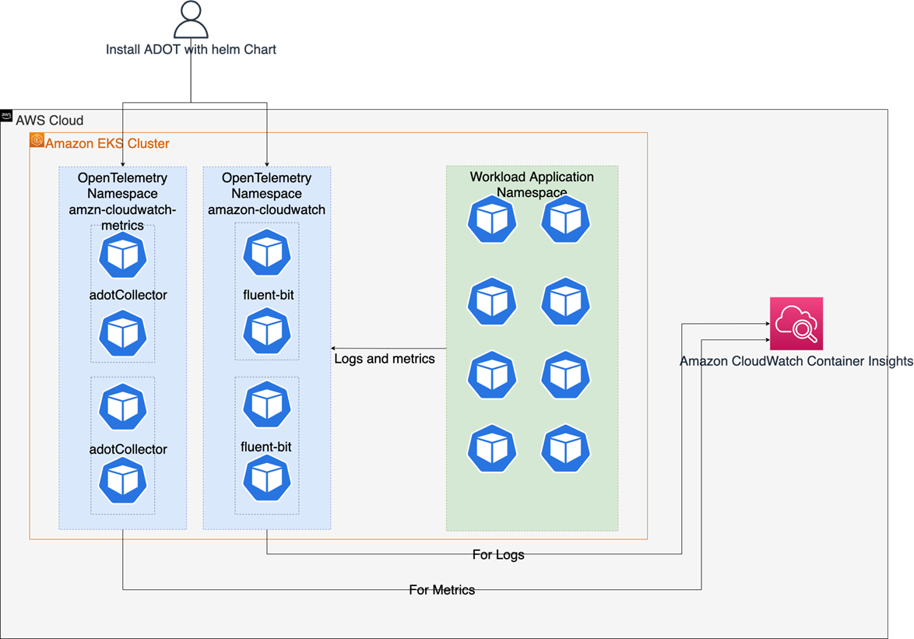Screen dimensions: 914x639
Task: Click the person icon above the diagram
Action: pos(192,19)
